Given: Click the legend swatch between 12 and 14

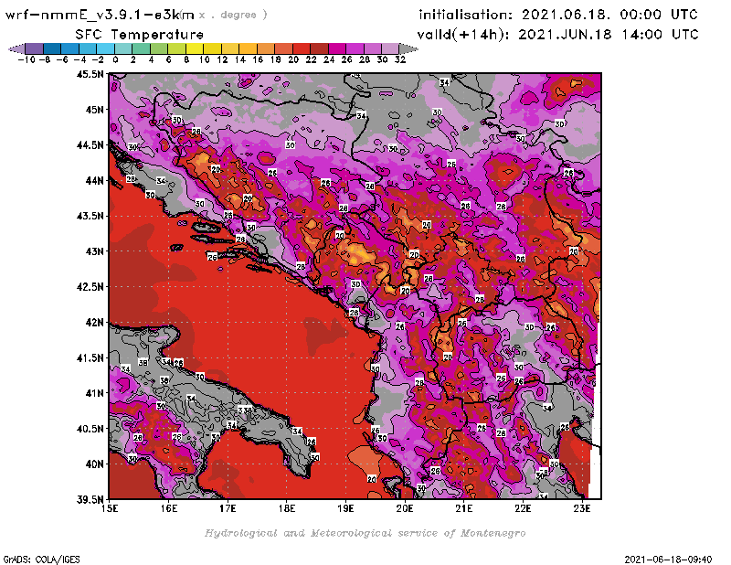Looking at the screenshot, I should 230,48.
